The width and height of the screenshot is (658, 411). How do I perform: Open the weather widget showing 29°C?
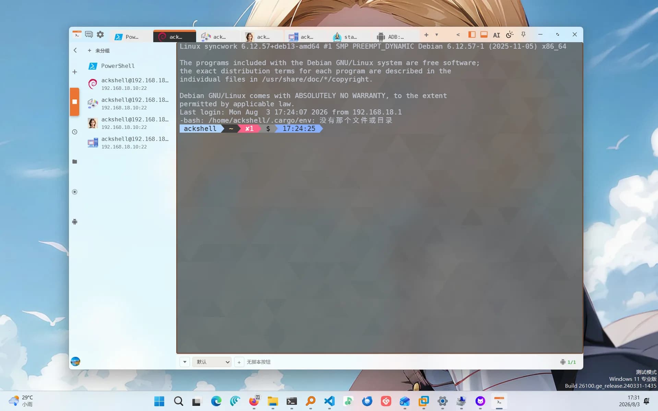coord(21,401)
